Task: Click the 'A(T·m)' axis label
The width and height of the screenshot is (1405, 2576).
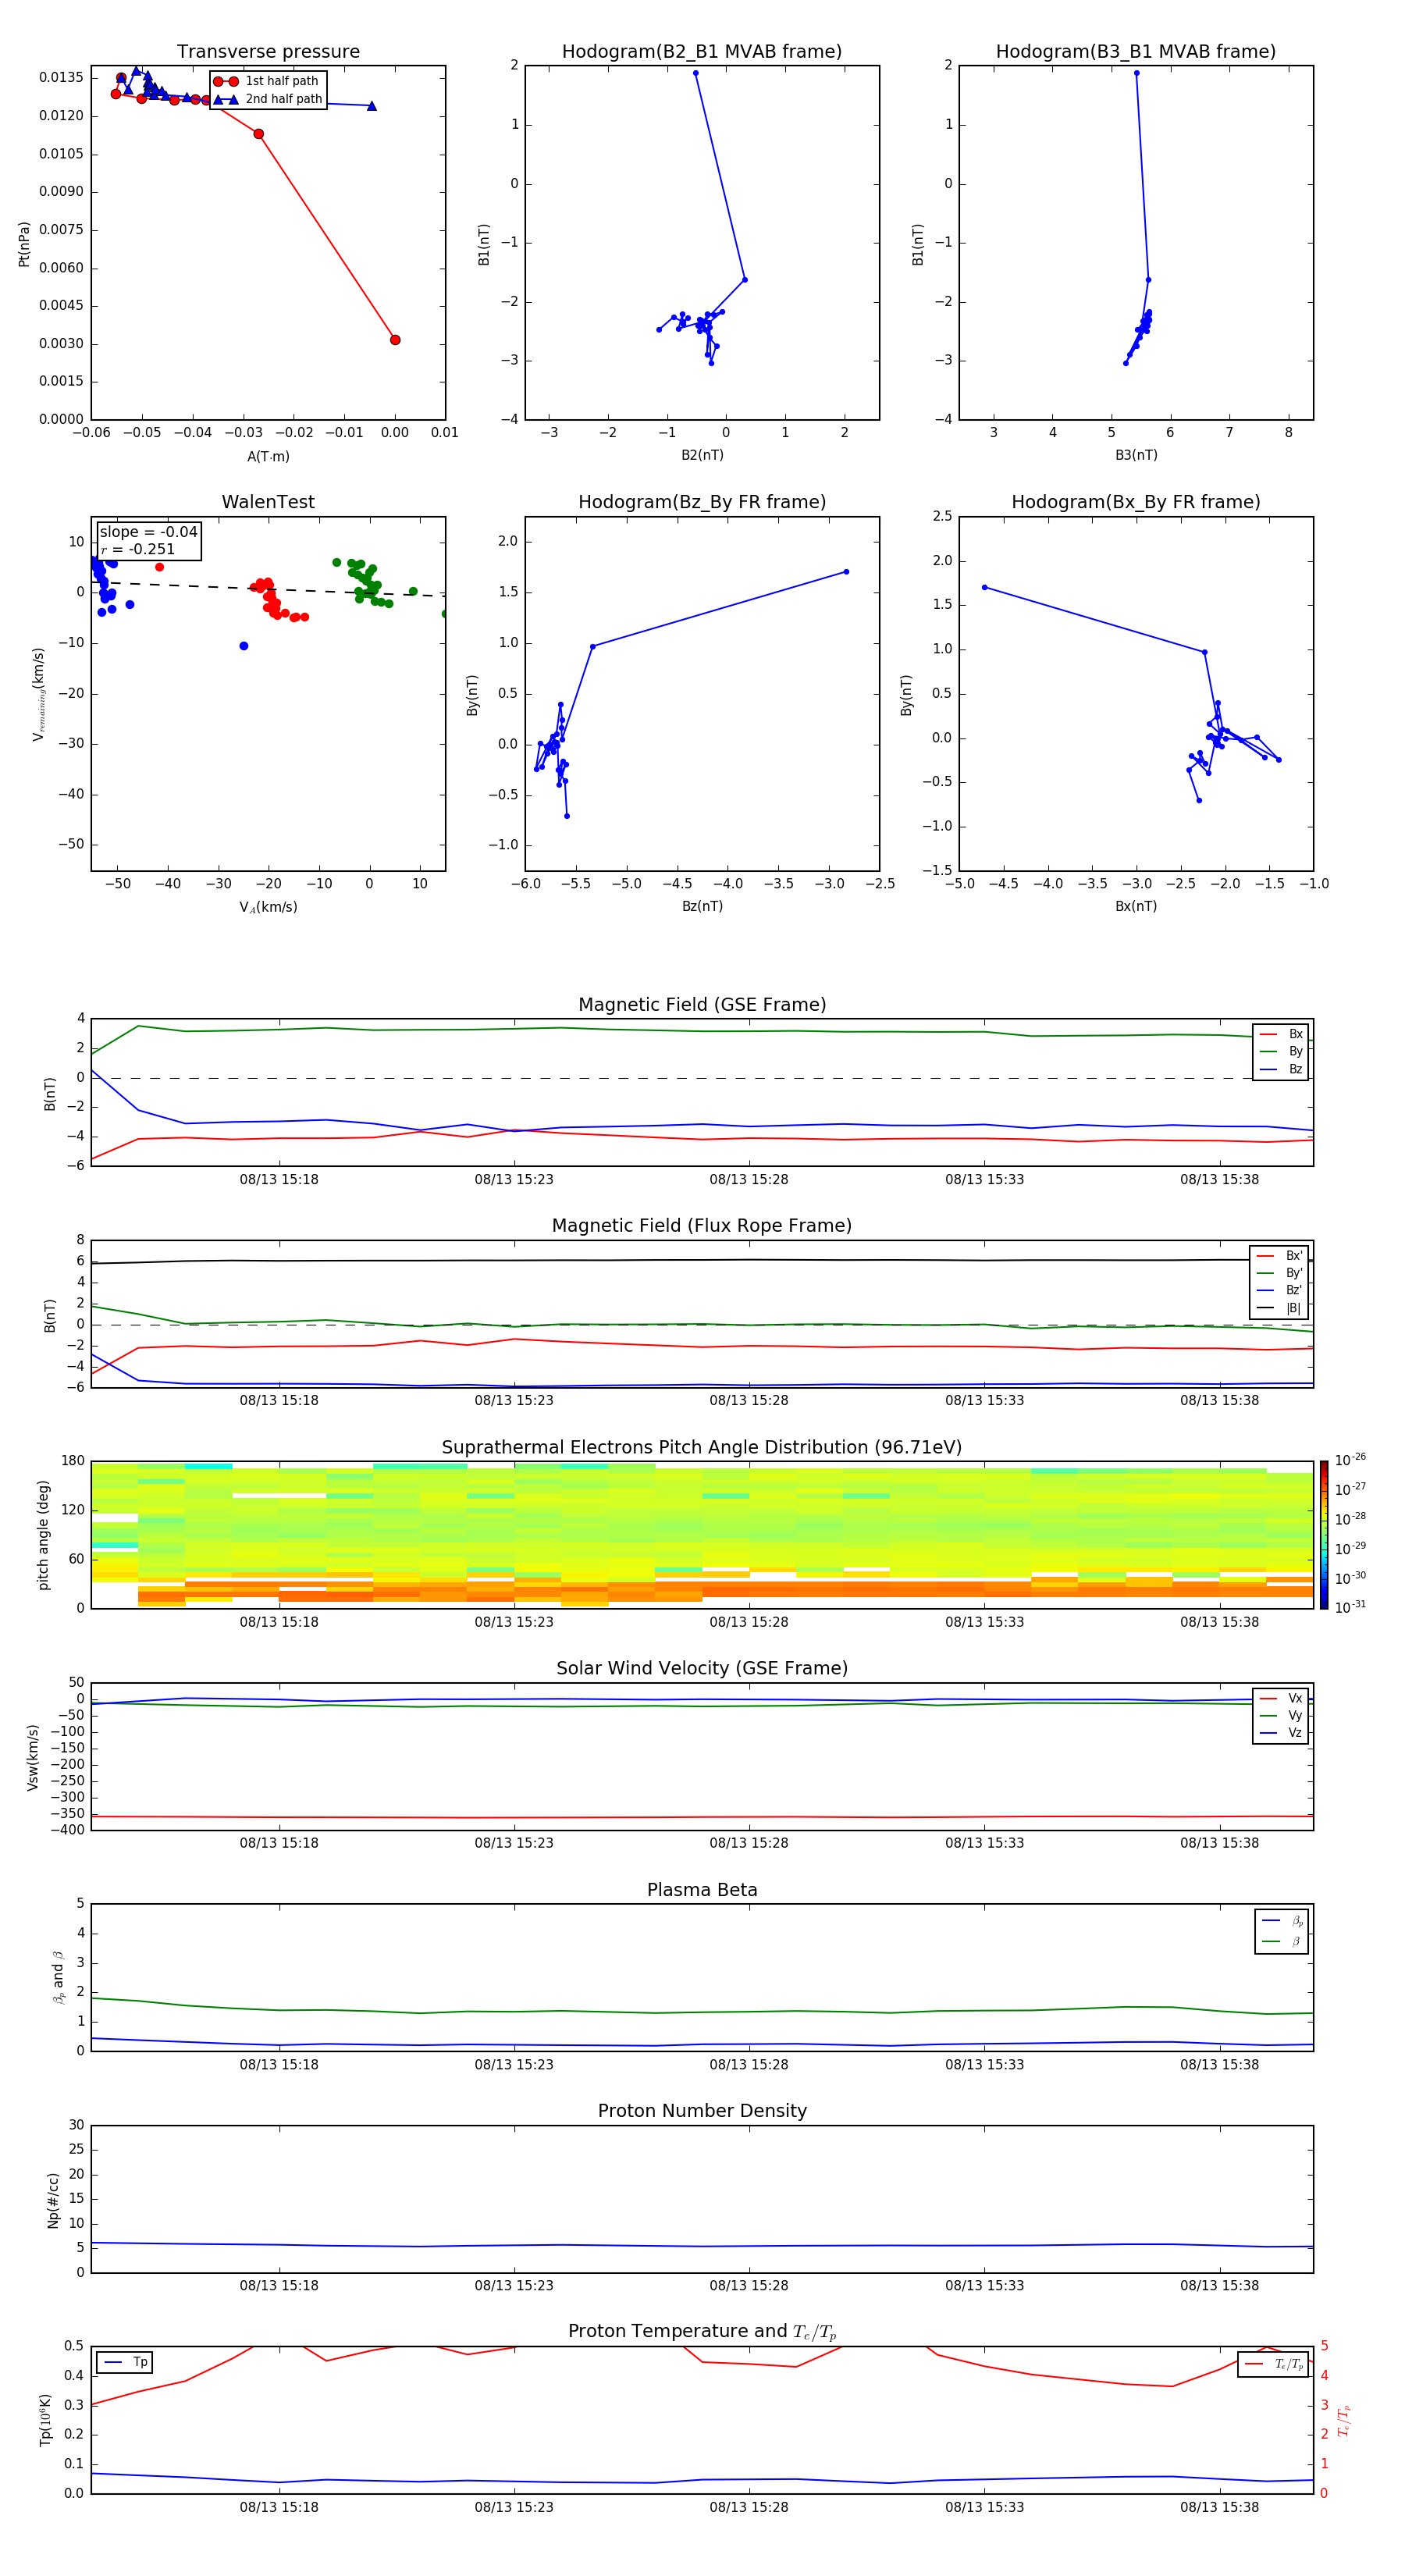Action: [x=268, y=457]
